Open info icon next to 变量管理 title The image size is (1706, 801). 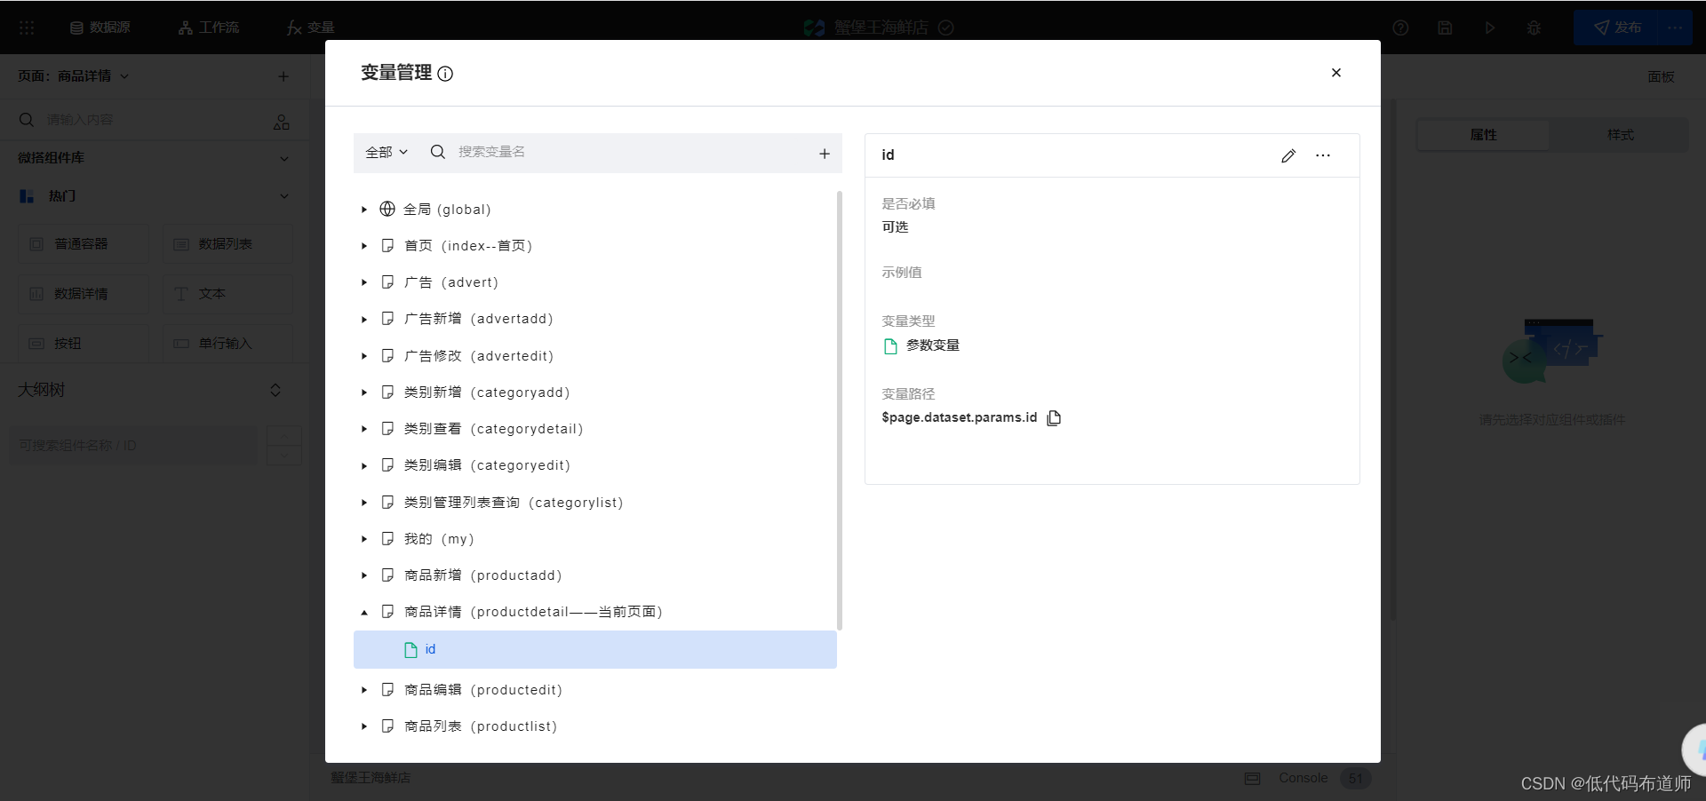pos(445,74)
